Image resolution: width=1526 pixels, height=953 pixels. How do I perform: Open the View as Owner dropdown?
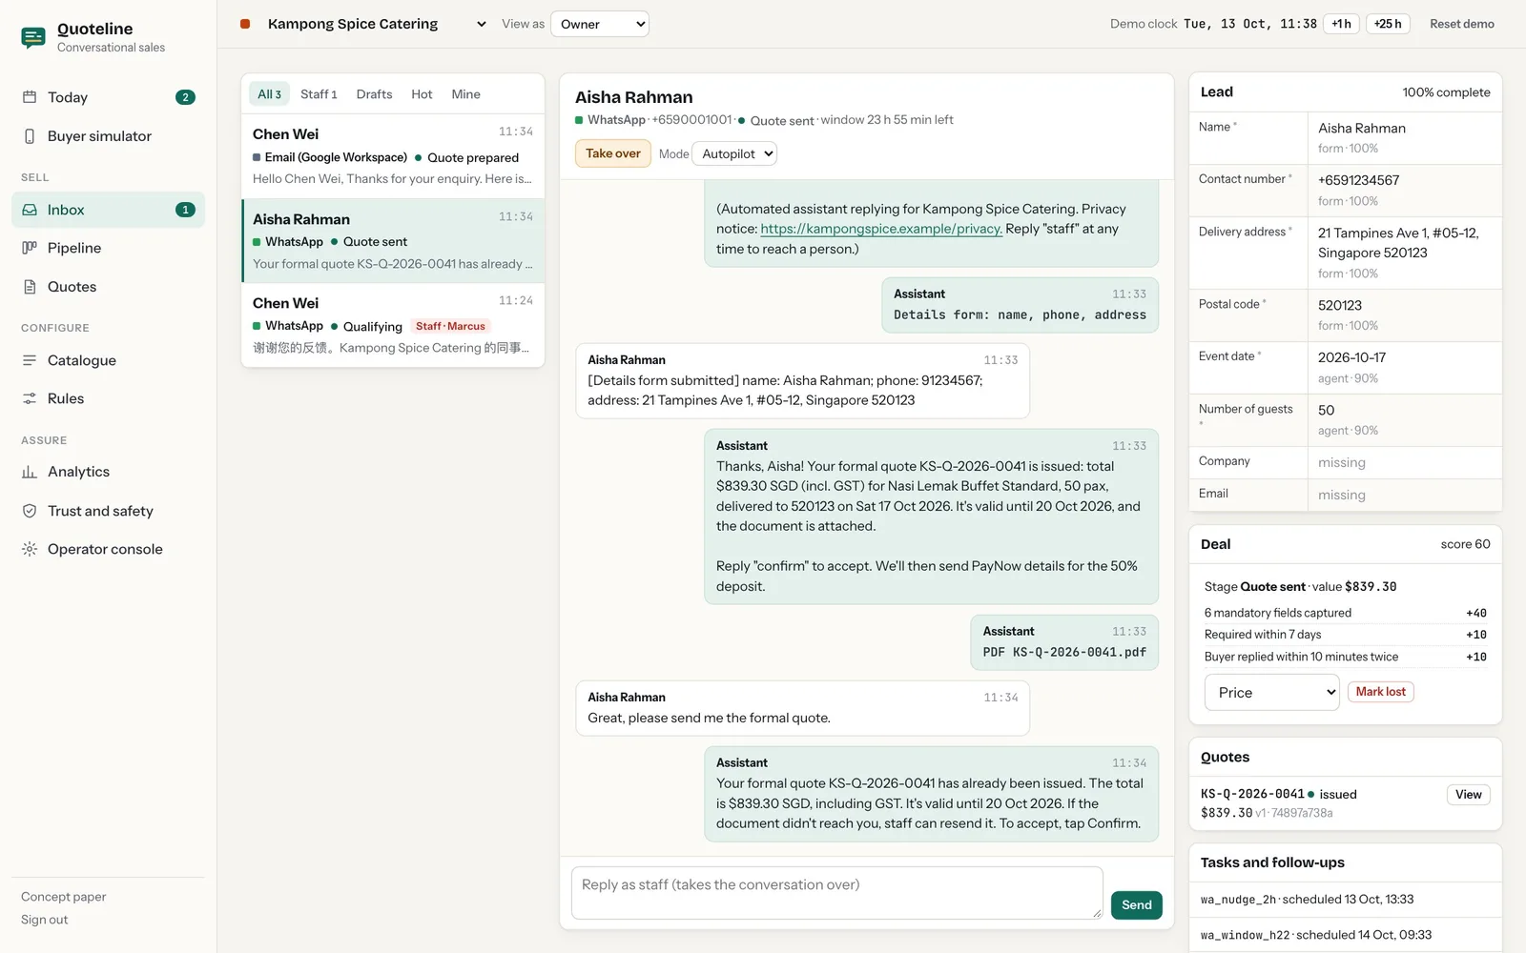[600, 24]
